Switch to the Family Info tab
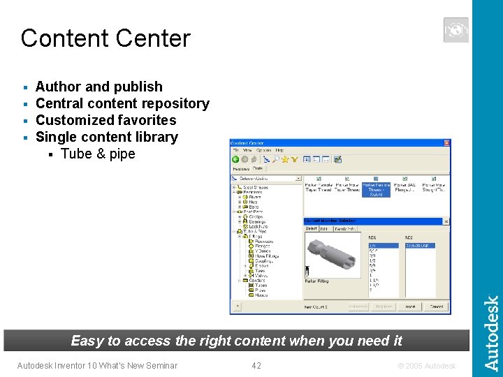This screenshot has width=503, height=377. click(x=344, y=229)
